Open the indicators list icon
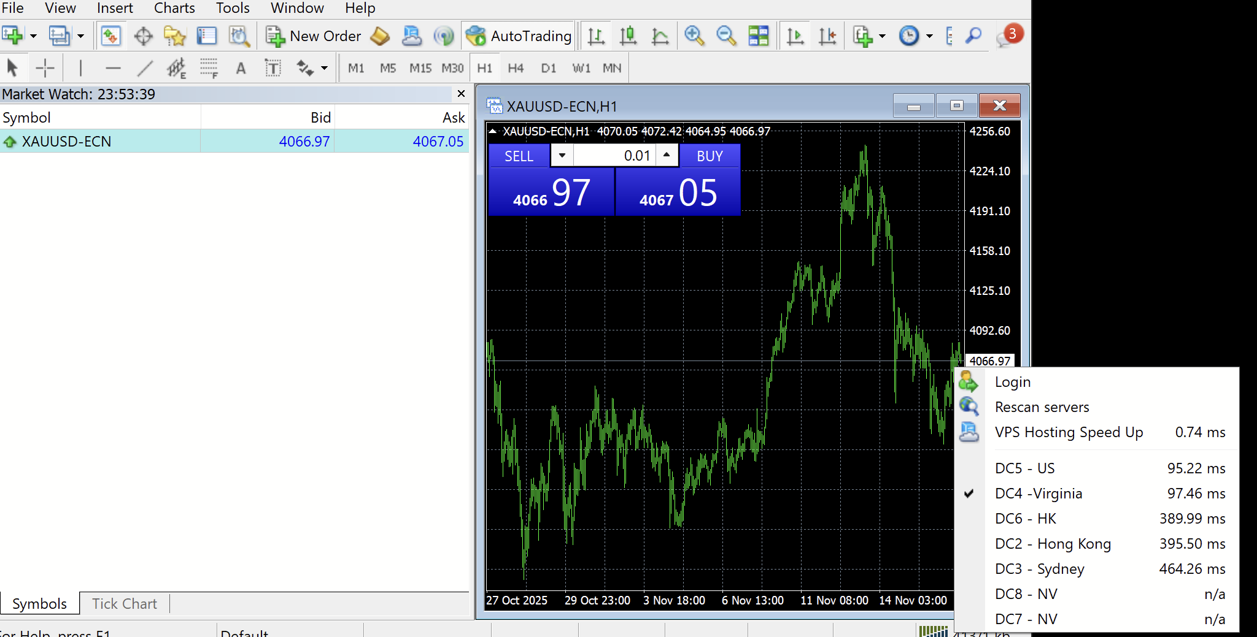Image resolution: width=1257 pixels, height=637 pixels. pos(862,36)
